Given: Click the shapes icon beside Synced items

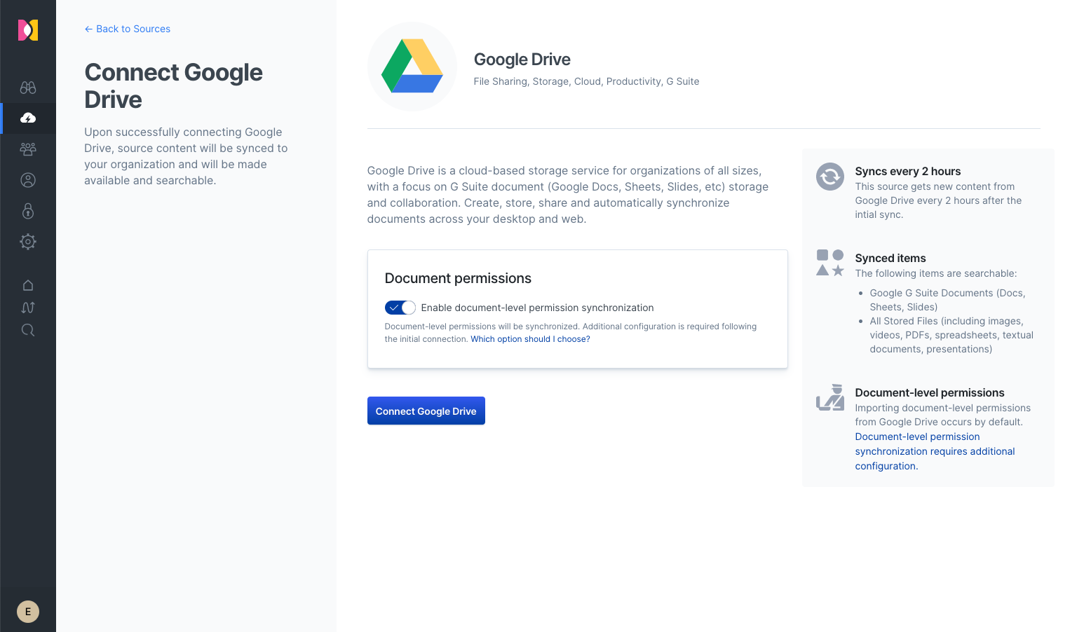Looking at the screenshot, I should pyautogui.click(x=830, y=263).
